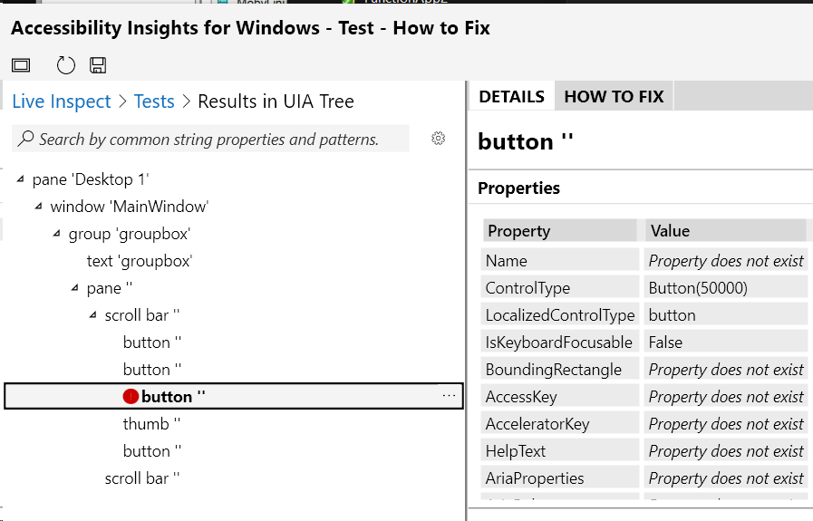Screen dimensions: 813x521
Task: Click the Properties section heading
Action: [518, 188]
